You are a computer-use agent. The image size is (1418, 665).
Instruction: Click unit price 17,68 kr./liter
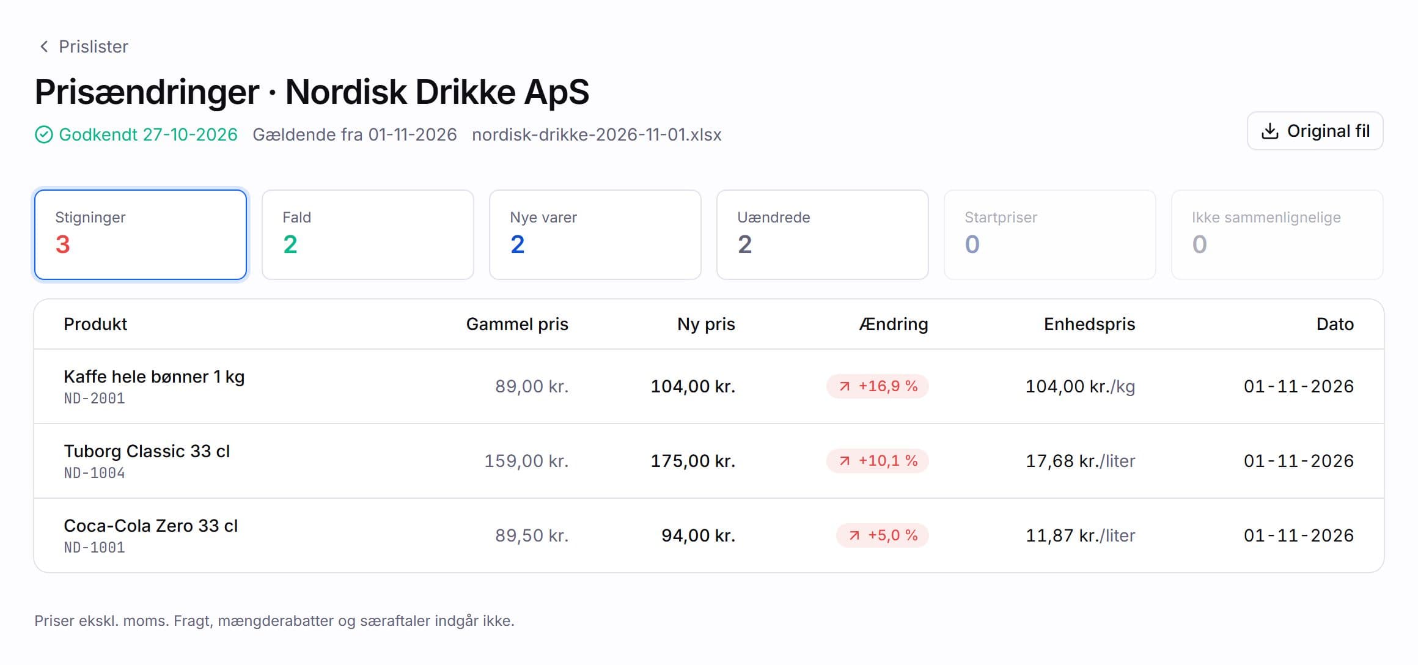1080,461
